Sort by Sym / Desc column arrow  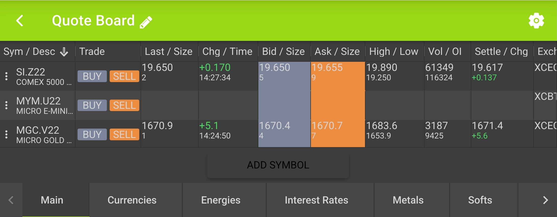pos(64,52)
